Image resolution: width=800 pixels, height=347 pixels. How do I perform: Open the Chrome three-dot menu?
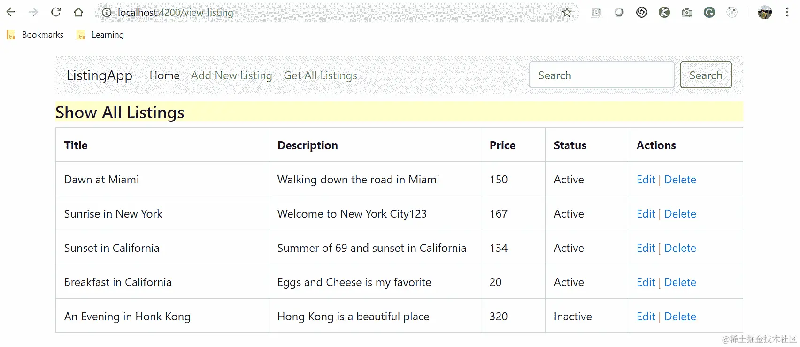(x=787, y=13)
